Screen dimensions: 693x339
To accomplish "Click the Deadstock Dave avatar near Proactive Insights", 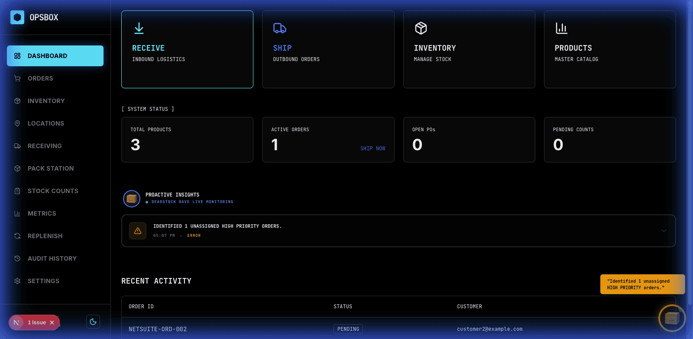I will [132, 199].
